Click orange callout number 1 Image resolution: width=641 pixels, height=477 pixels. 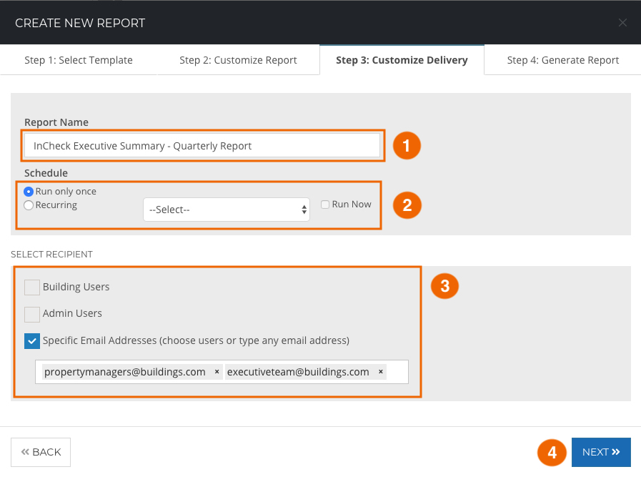[x=407, y=146]
